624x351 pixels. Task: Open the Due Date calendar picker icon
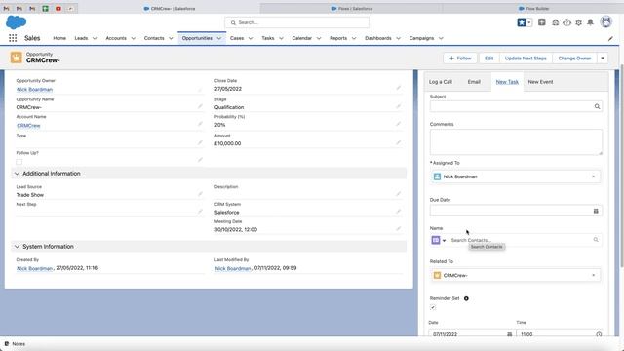coord(596,211)
